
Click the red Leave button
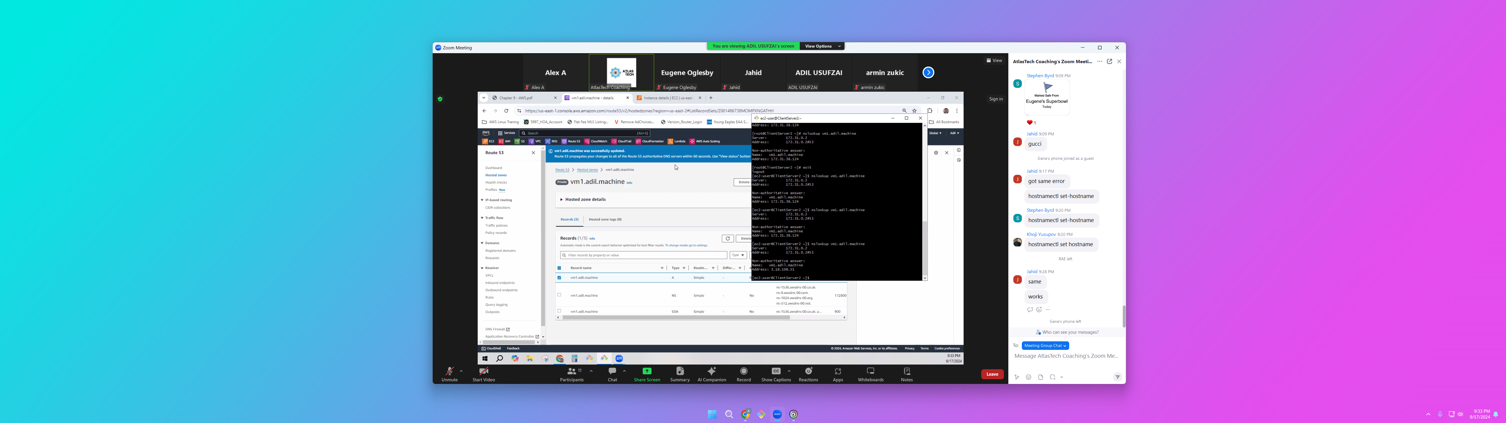[992, 375]
